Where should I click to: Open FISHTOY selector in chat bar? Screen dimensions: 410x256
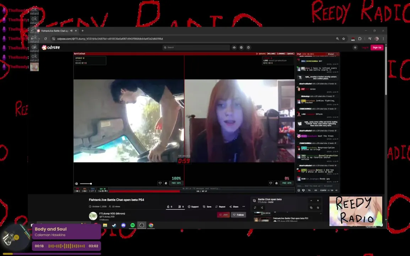[x=323, y=190]
